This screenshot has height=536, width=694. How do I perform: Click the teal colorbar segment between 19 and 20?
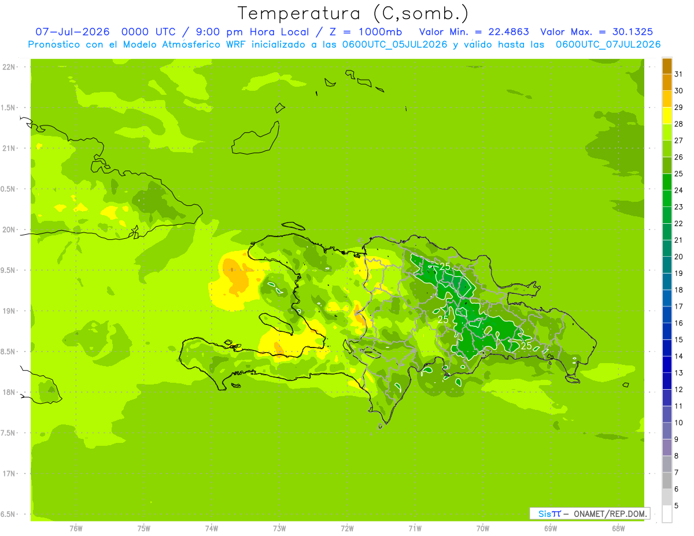tap(667, 265)
